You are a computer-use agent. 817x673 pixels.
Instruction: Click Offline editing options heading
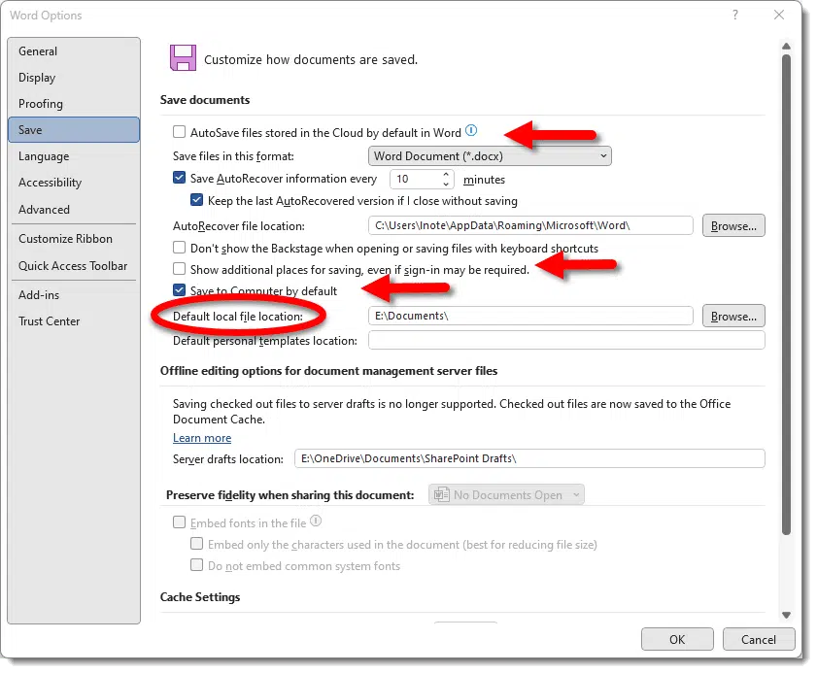[328, 370]
